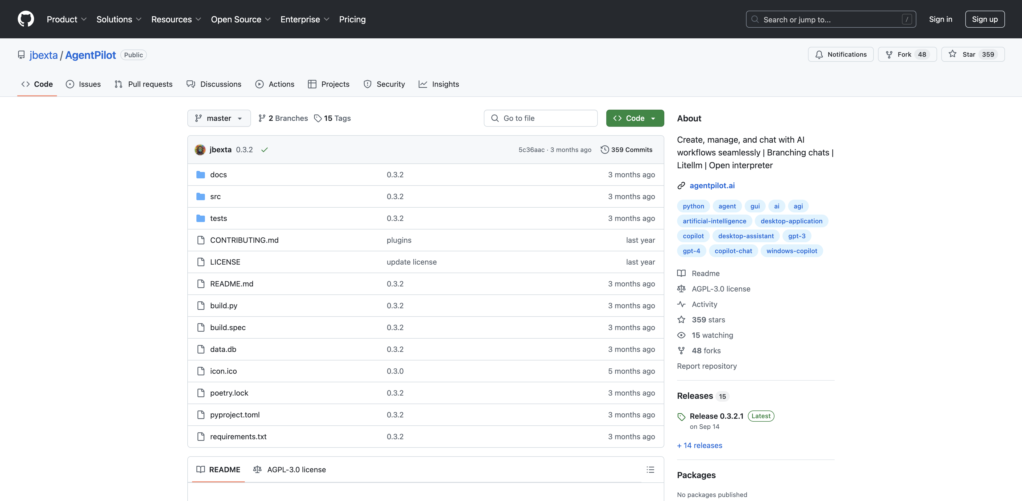Click the src folder icon
Screen dimensions: 1022x501
click(201, 196)
